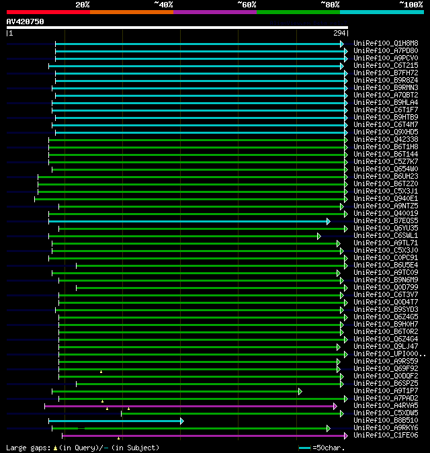
Task: Click the UniRef100_B9HLA4 label
Action: [x=386, y=103]
